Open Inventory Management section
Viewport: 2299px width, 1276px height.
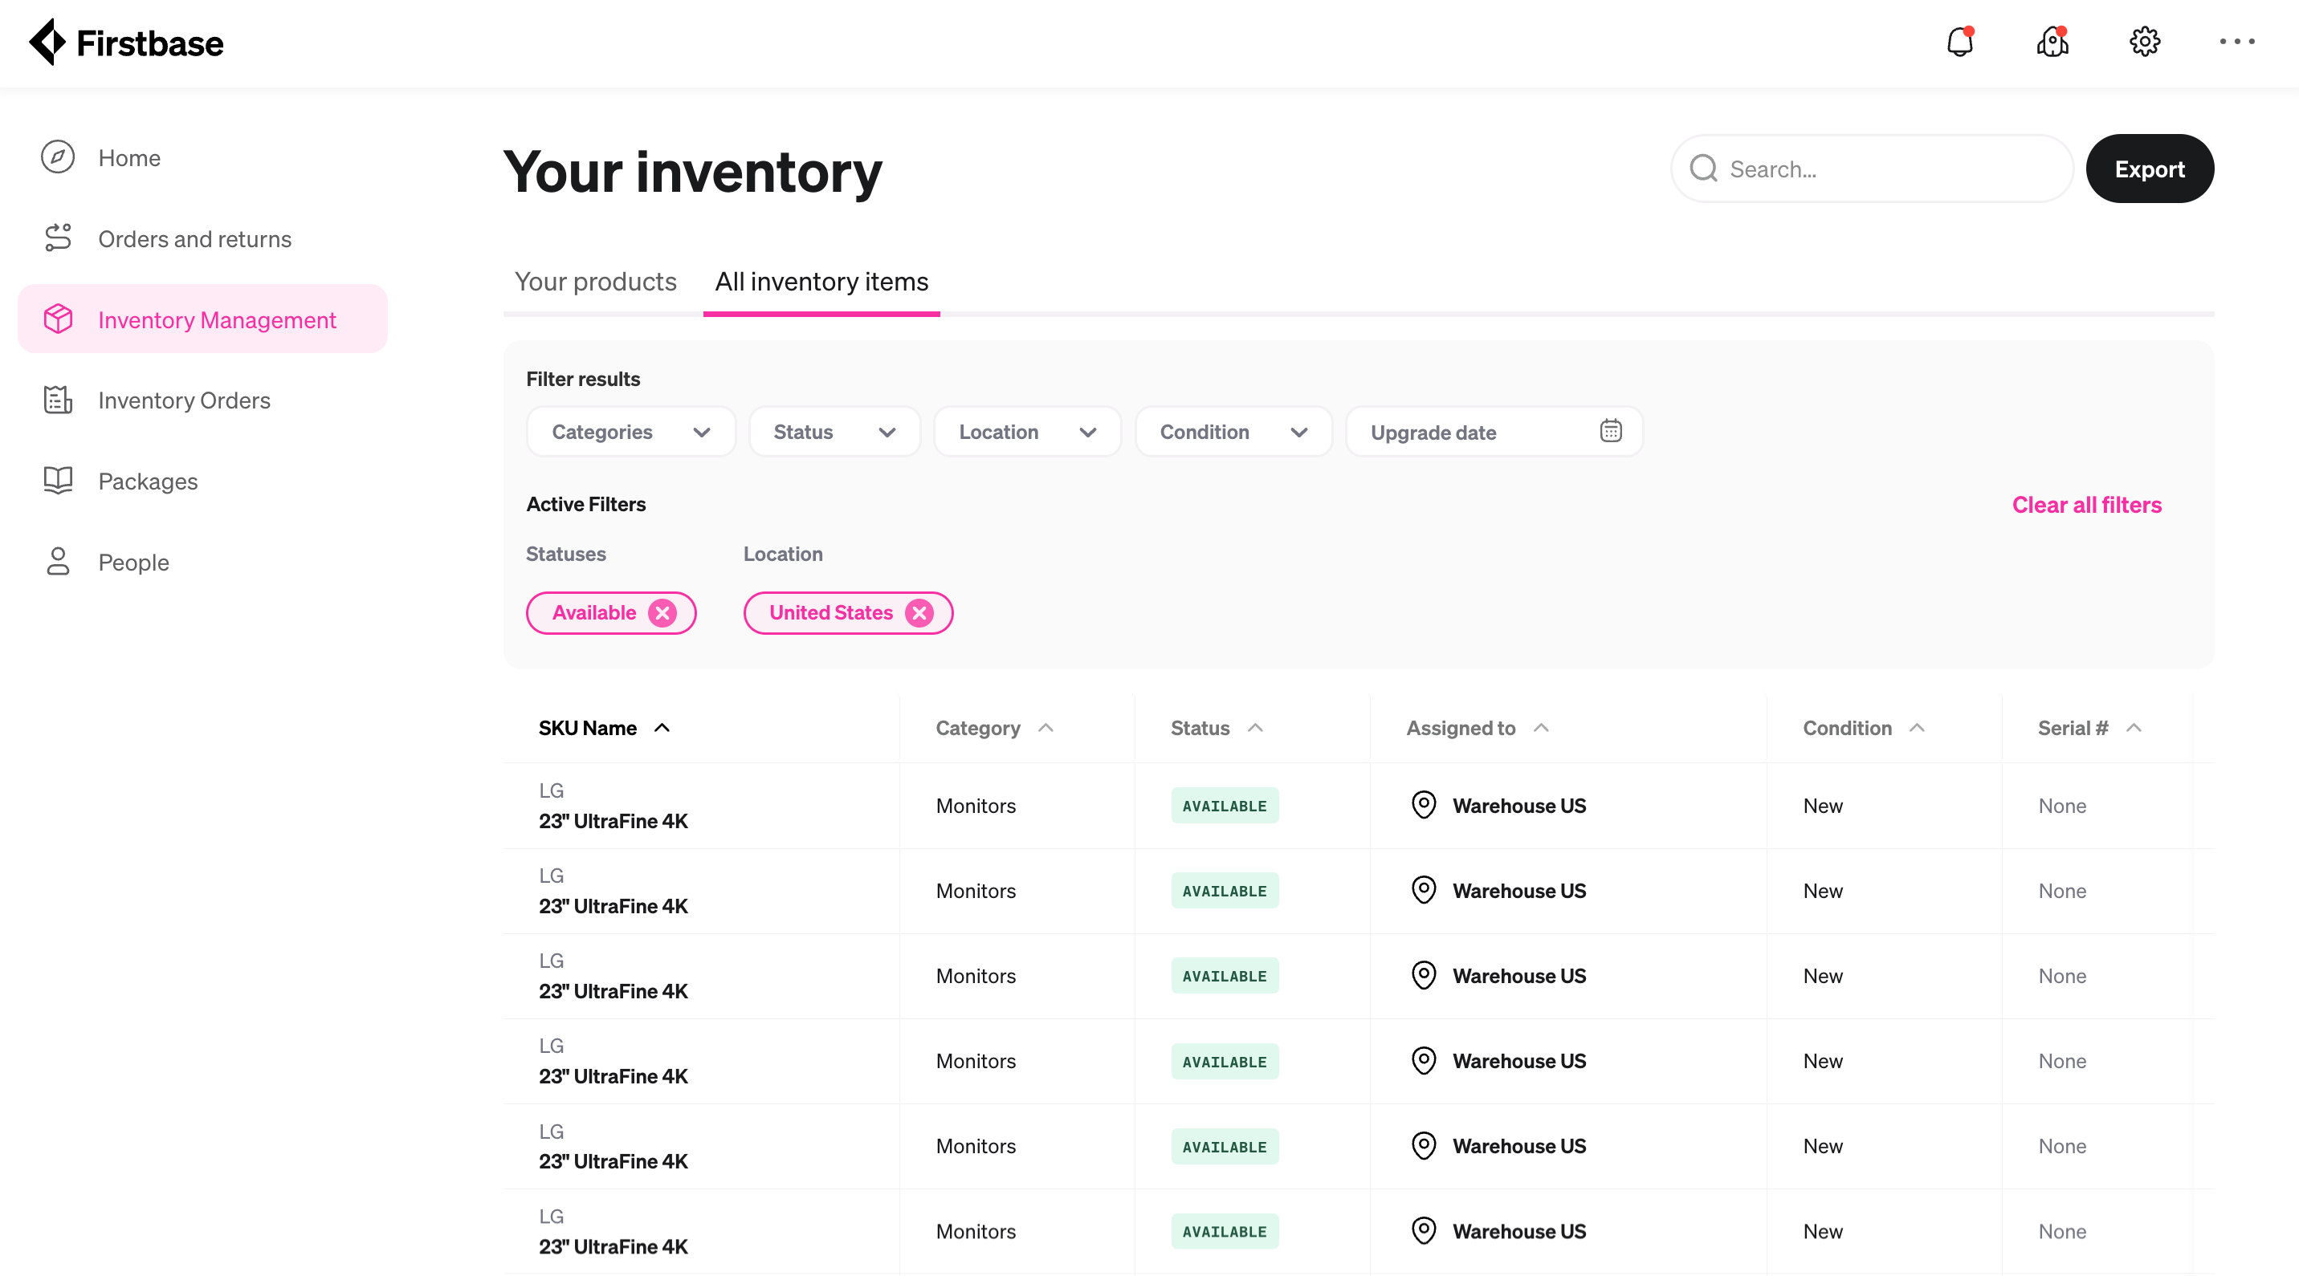(202, 319)
